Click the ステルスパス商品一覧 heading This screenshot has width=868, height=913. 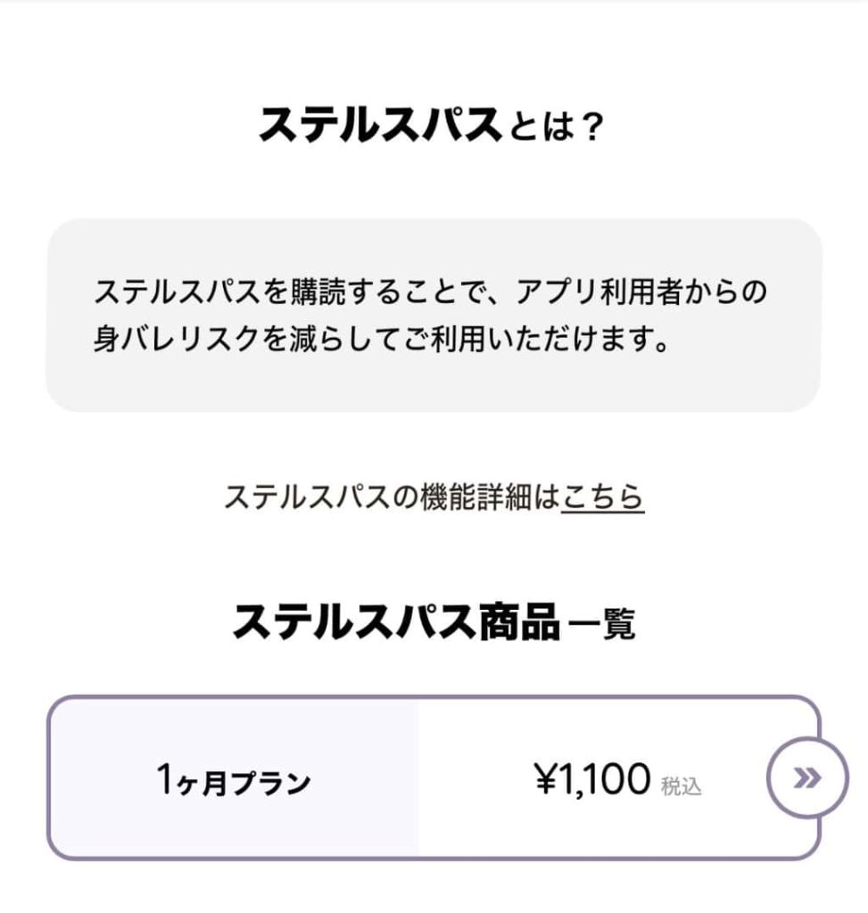click(x=433, y=621)
